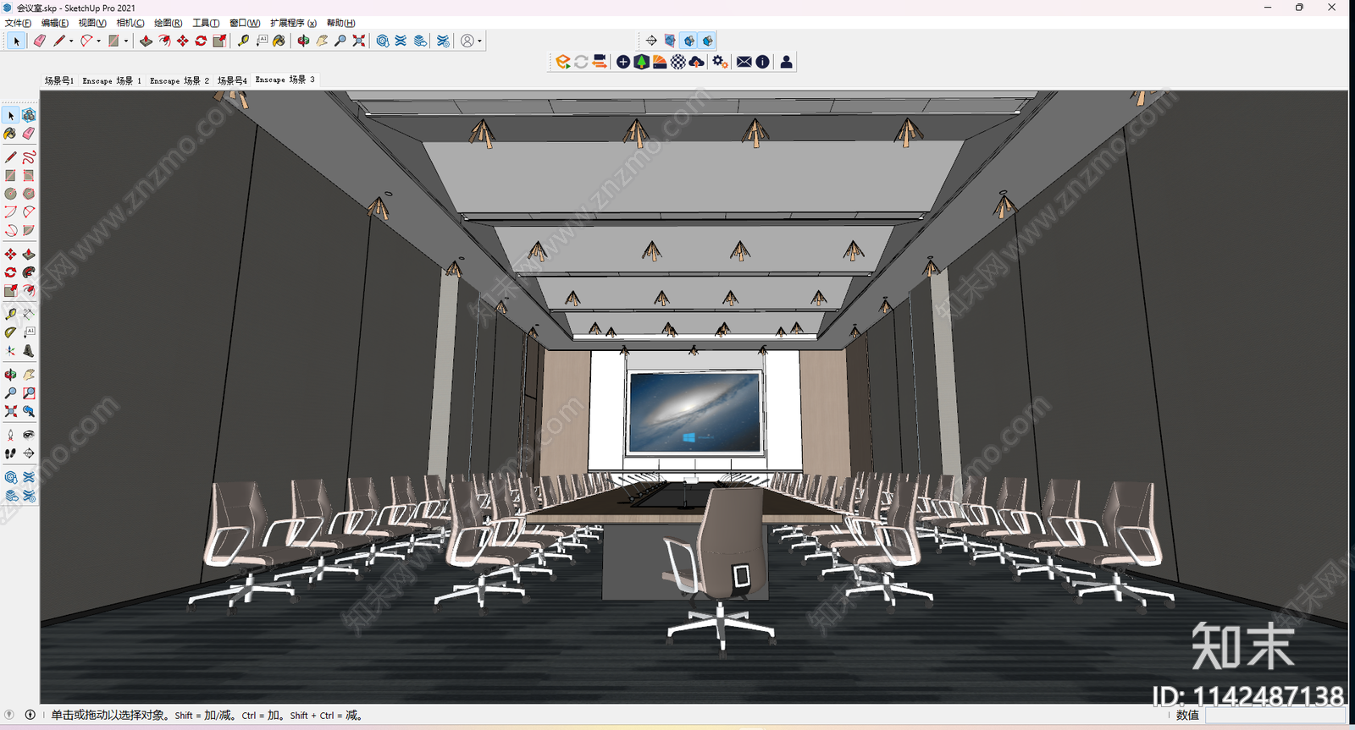
Task: Expand the Arc tool dropdown arrow
Action: 98,41
